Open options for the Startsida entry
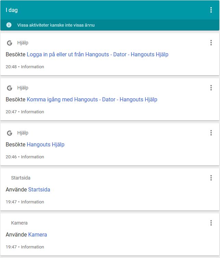This screenshot has height=258, width=220. tap(211, 178)
